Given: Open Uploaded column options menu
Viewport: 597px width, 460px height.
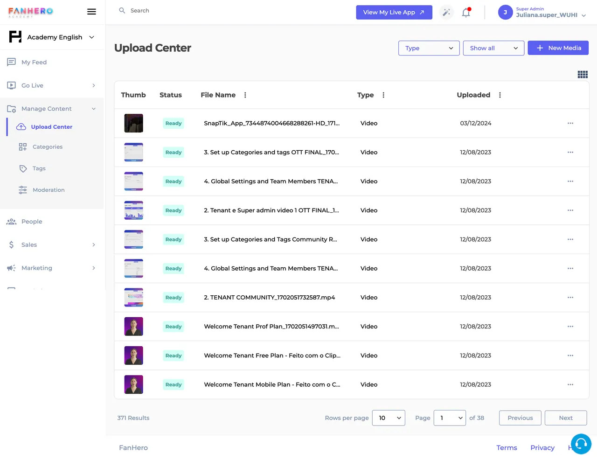Looking at the screenshot, I should pyautogui.click(x=500, y=95).
